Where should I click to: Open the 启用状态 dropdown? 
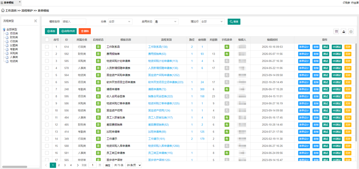point(166,22)
